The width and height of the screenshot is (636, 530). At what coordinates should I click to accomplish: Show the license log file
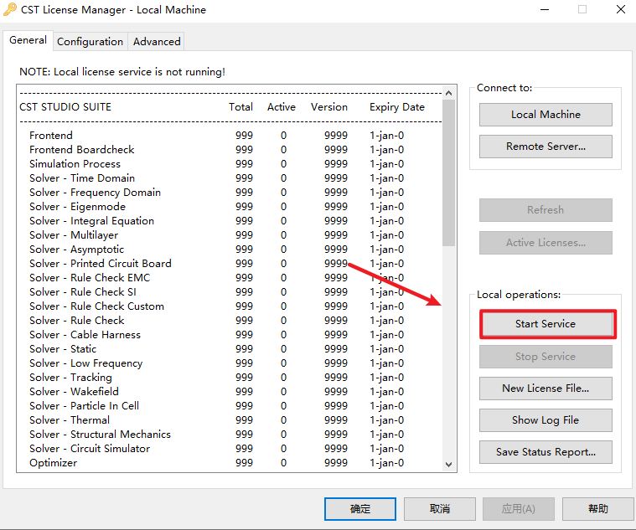[546, 420]
